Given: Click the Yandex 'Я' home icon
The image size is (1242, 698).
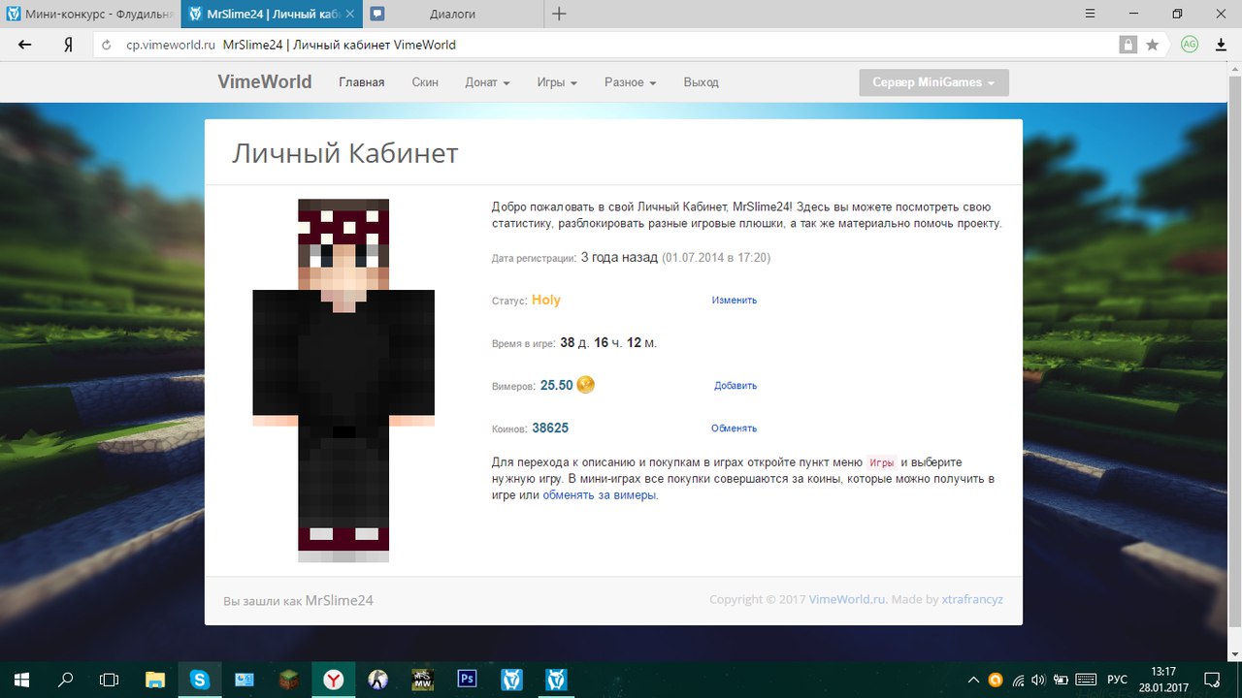Looking at the screenshot, I should (x=69, y=45).
